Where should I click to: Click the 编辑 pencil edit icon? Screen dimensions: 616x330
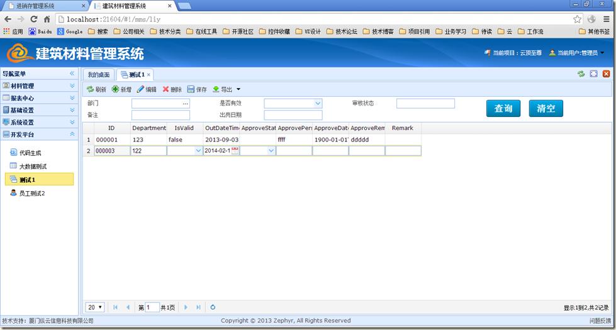pos(140,89)
